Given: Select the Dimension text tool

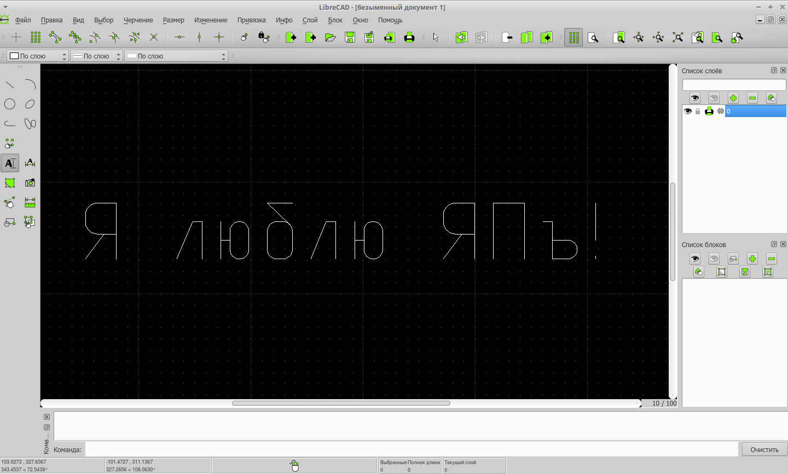Looking at the screenshot, I should click(30, 163).
